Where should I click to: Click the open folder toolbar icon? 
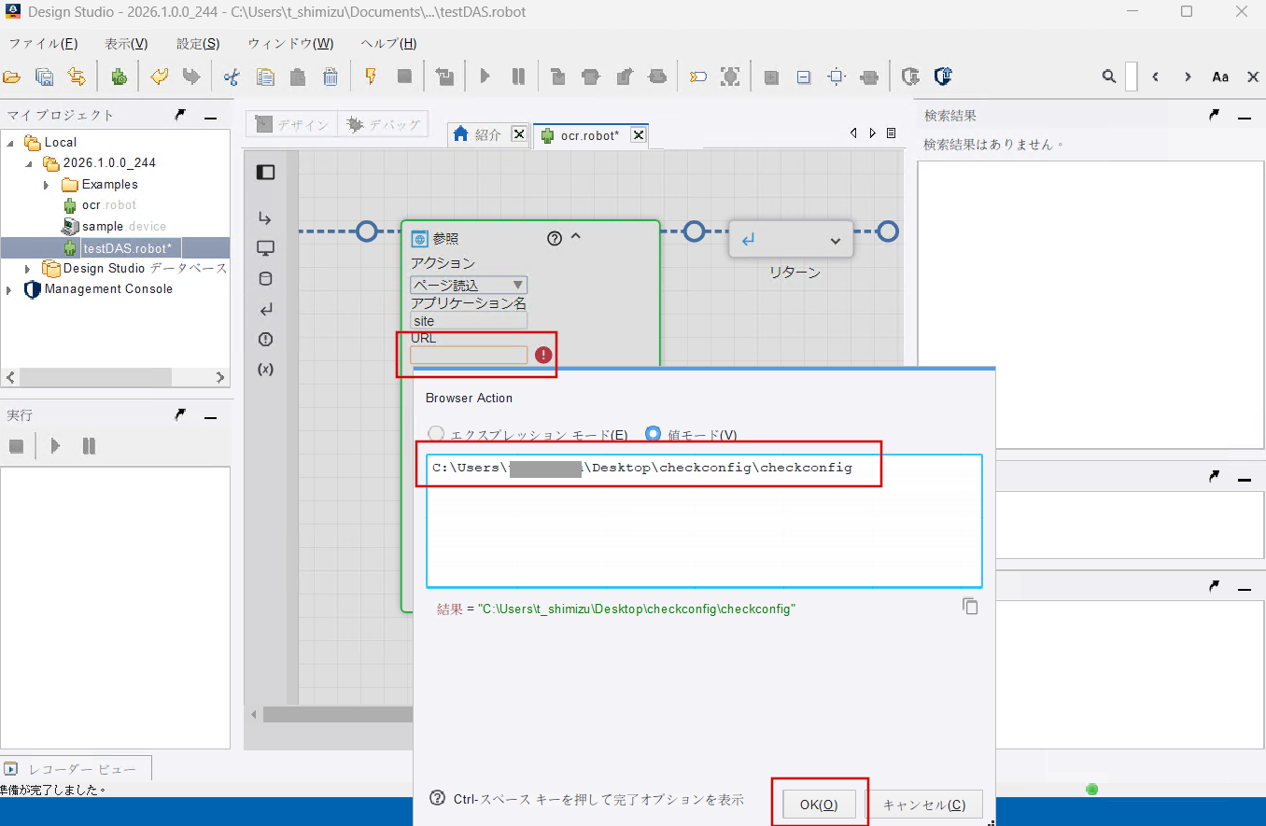pyautogui.click(x=12, y=77)
